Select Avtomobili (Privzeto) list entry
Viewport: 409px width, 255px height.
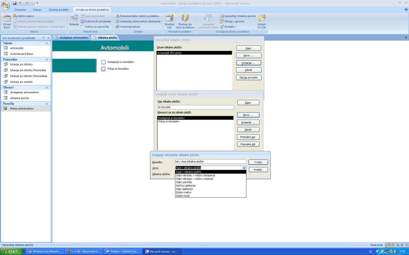click(194, 53)
